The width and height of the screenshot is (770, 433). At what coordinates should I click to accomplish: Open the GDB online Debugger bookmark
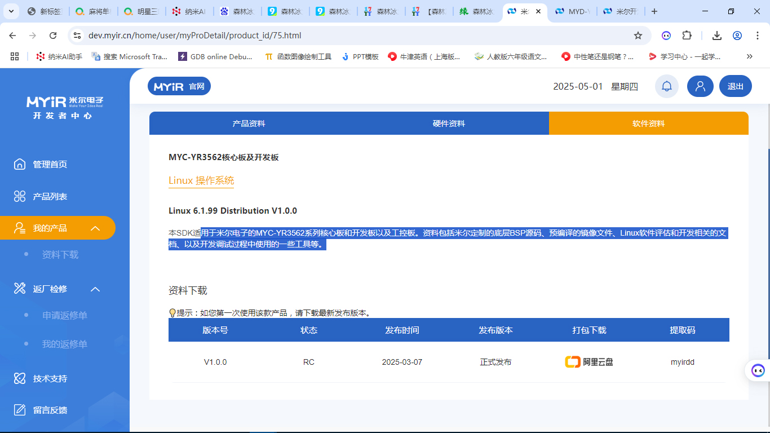(215, 56)
